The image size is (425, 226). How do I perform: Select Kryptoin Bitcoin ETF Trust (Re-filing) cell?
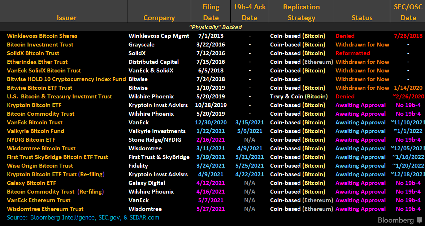56,174
